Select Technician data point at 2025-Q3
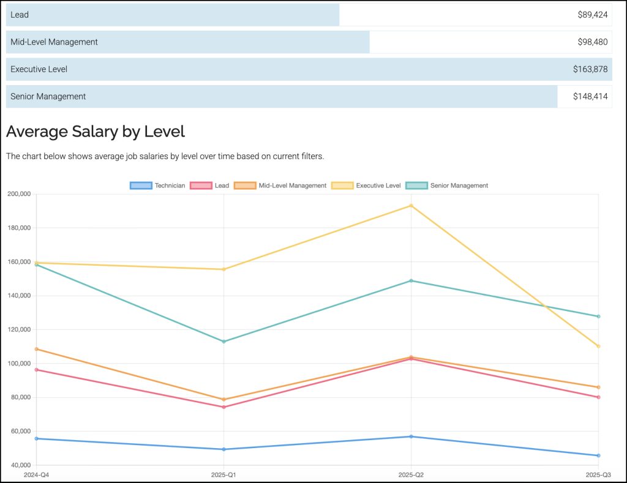 pyautogui.click(x=598, y=455)
